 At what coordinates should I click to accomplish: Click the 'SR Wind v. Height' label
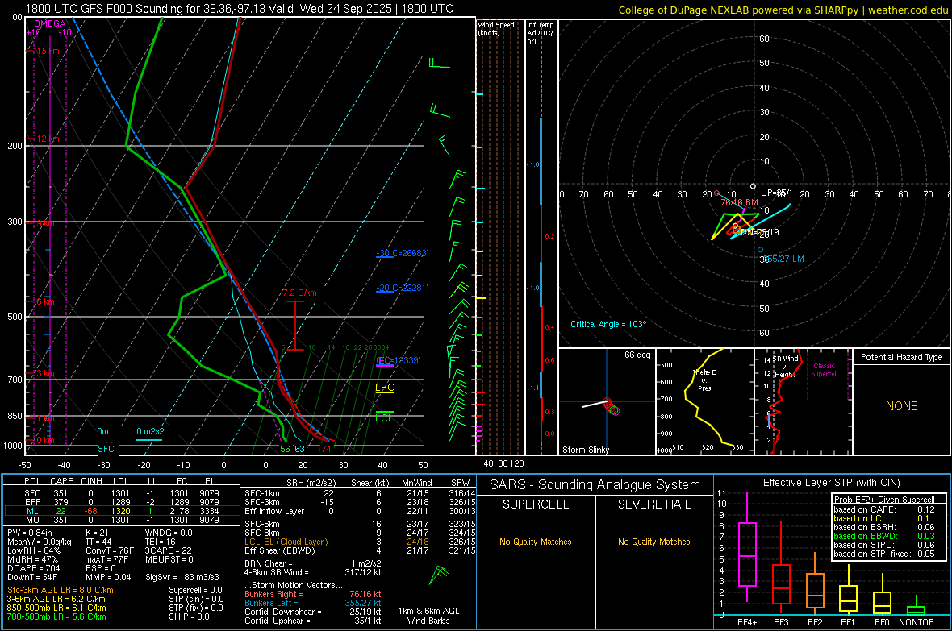pos(785,367)
